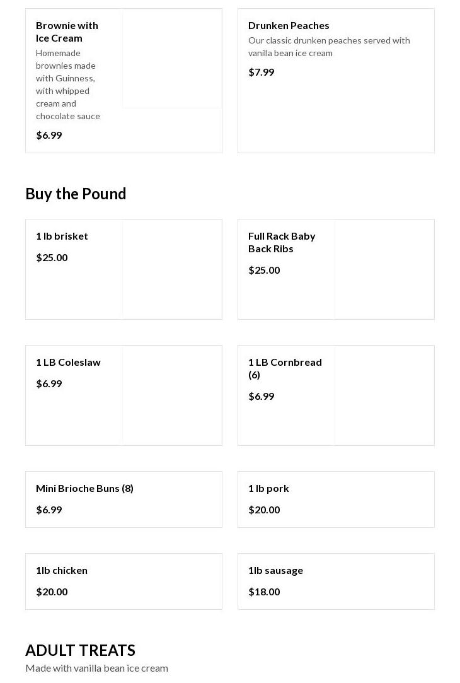
Task: Select the Drunken Peaches dessert title
Action: coord(289,25)
